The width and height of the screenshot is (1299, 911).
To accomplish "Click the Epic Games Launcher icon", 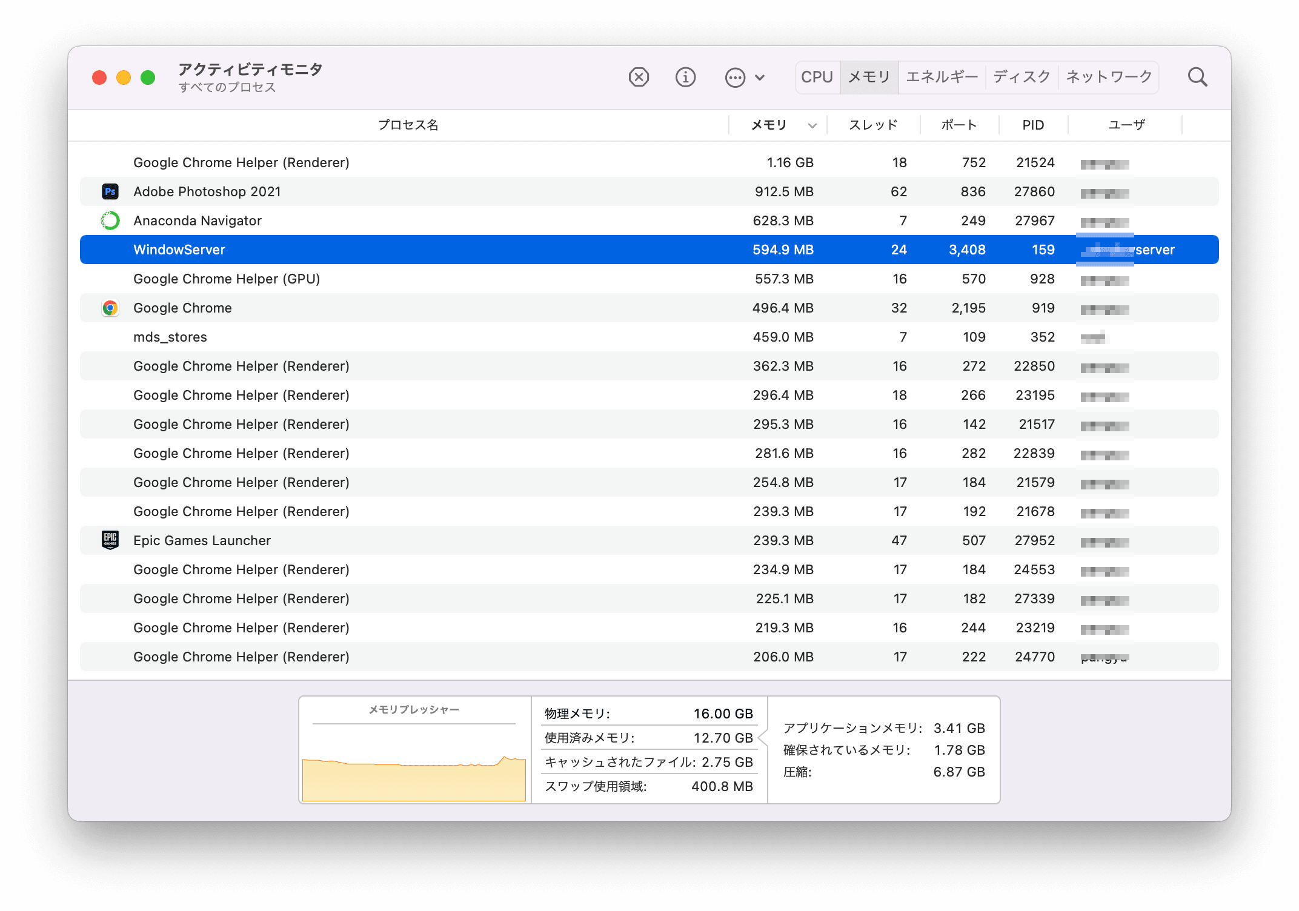I will [110, 540].
